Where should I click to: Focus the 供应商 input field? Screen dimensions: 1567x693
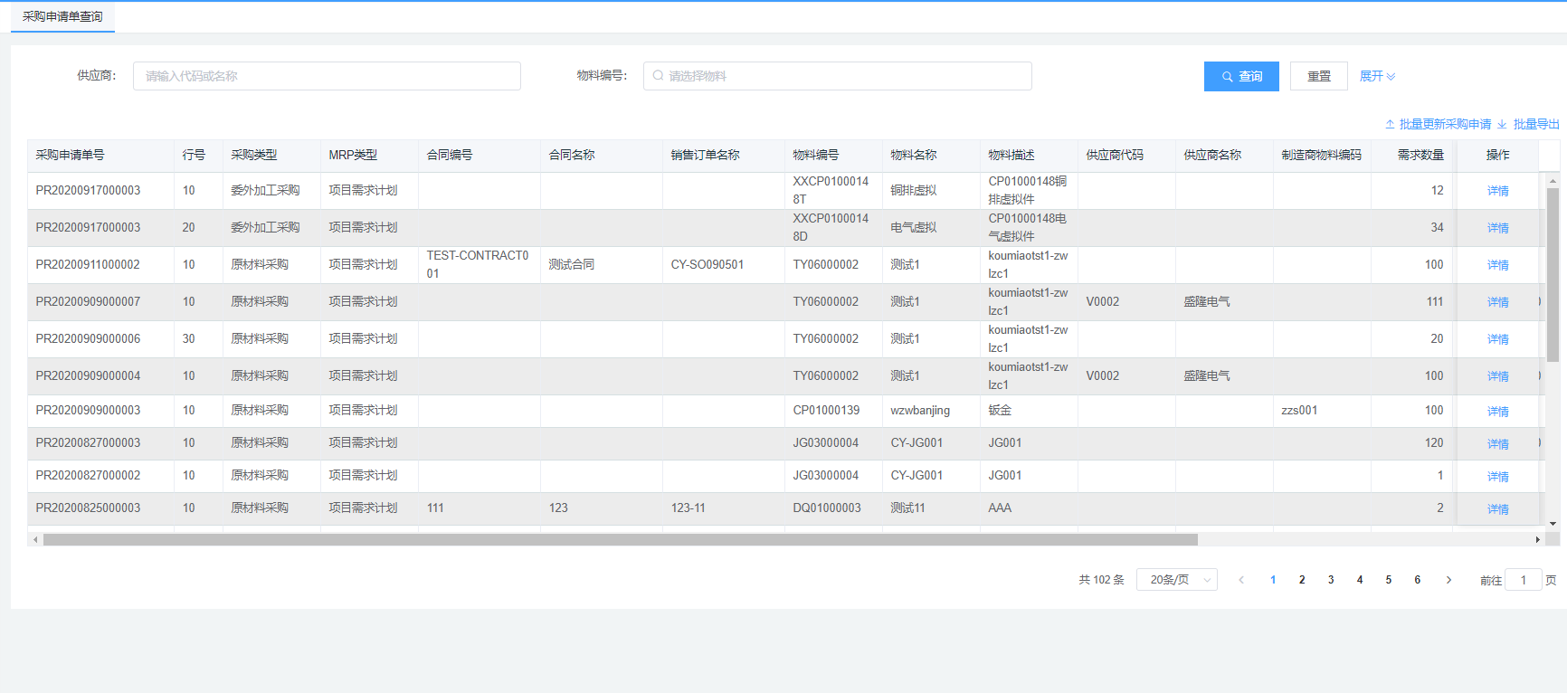[327, 76]
